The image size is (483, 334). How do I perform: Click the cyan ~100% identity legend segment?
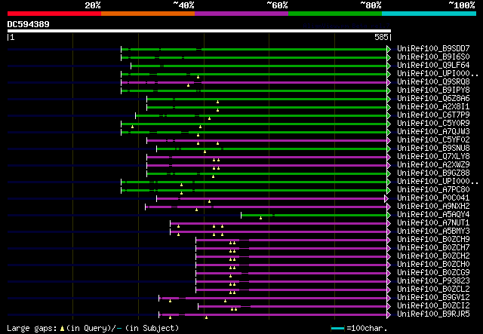point(429,14)
